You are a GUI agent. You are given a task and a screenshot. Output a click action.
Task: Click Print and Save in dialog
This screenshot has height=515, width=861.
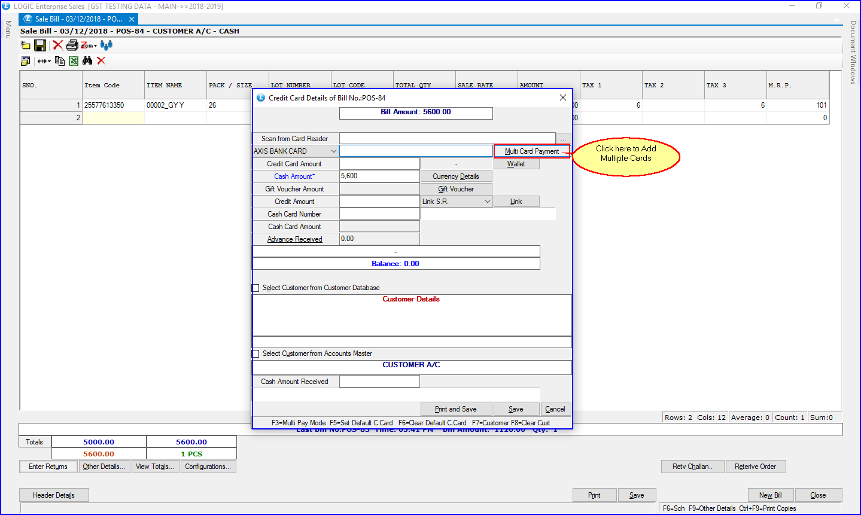[456, 409]
